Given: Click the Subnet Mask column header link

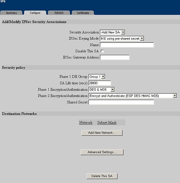Looking at the screenshot, I should [x=107, y=122].
